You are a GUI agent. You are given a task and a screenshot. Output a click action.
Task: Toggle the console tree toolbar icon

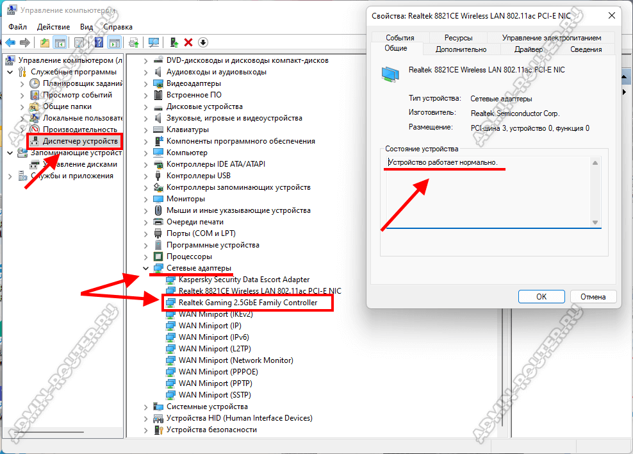tap(60, 42)
